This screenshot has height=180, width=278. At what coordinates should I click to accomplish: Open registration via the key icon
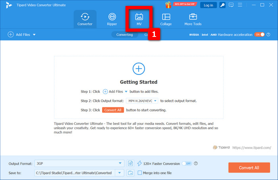point(222,5)
